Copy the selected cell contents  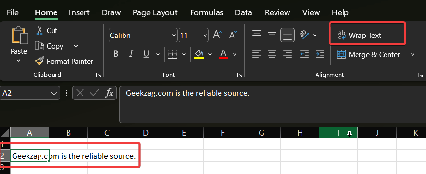[49, 46]
